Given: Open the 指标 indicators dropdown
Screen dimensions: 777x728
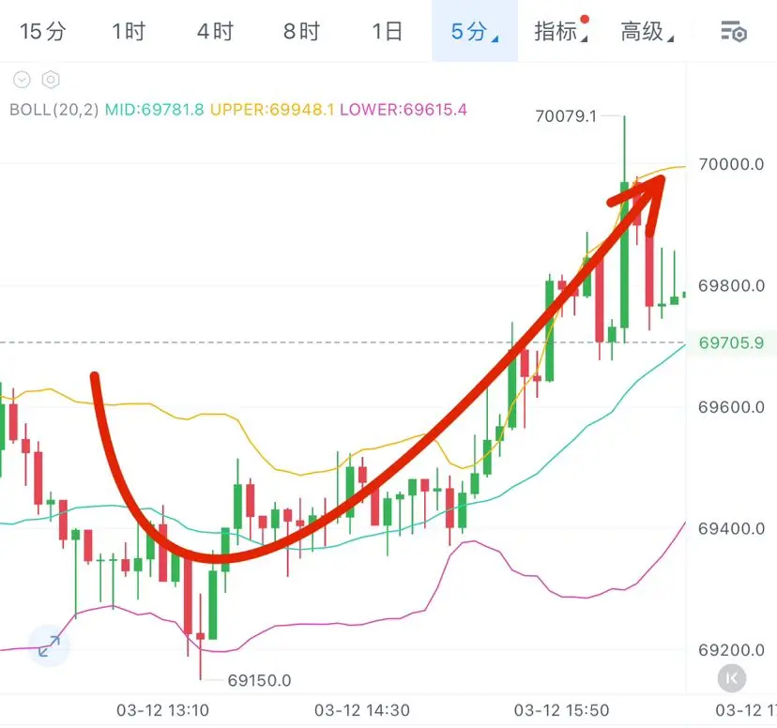Looking at the screenshot, I should [x=561, y=31].
